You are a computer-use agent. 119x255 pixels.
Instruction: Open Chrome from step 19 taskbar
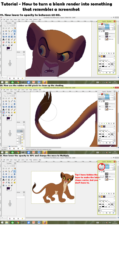18,82
